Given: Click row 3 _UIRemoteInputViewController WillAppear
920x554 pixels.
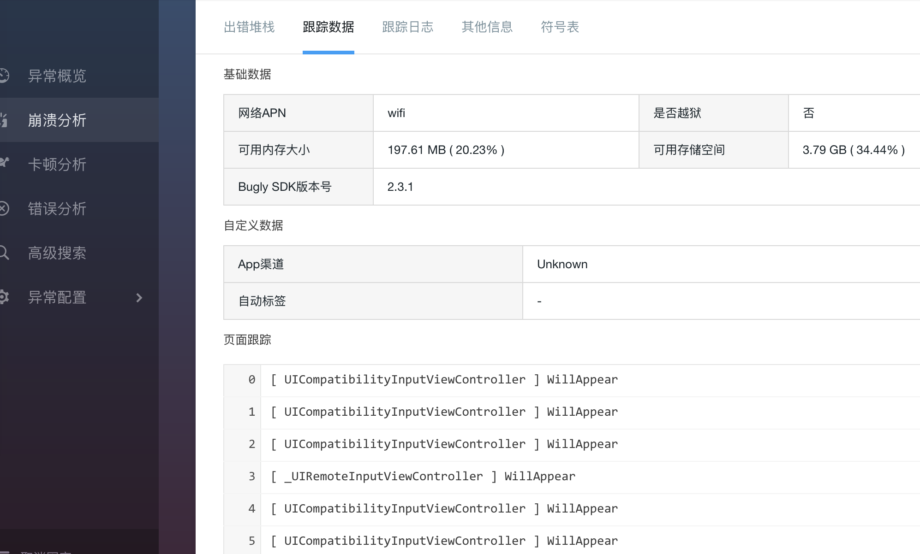Looking at the screenshot, I should (572, 477).
